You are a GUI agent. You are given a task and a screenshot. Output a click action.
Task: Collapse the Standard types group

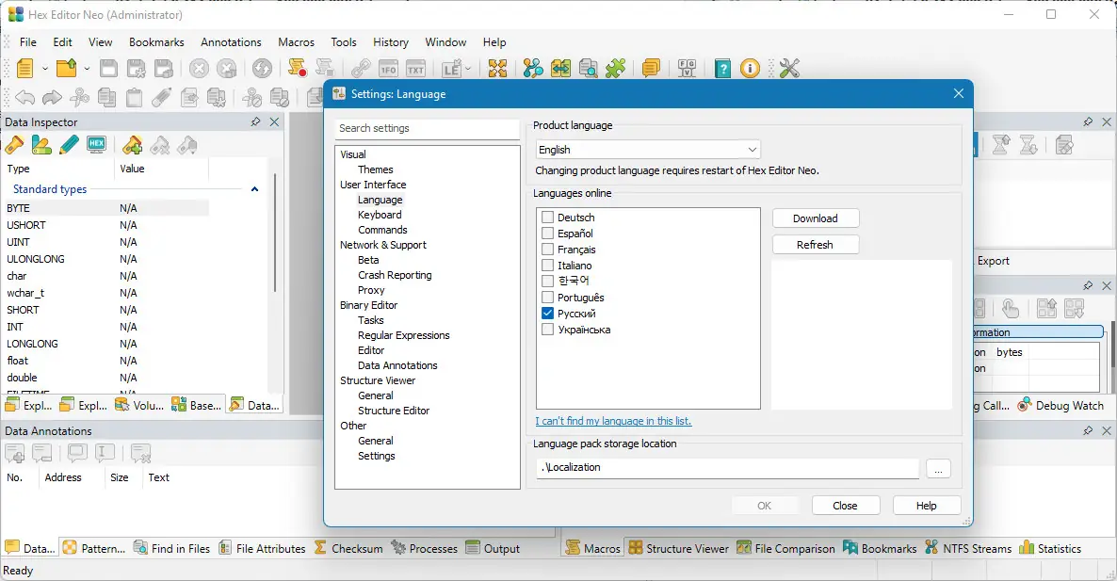[254, 189]
